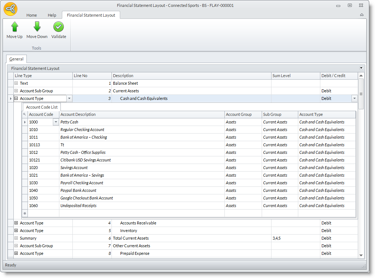Screen dimensions: 375x278
Task: Click the new row asterisk indicator
Action: pyautogui.click(x=25, y=213)
